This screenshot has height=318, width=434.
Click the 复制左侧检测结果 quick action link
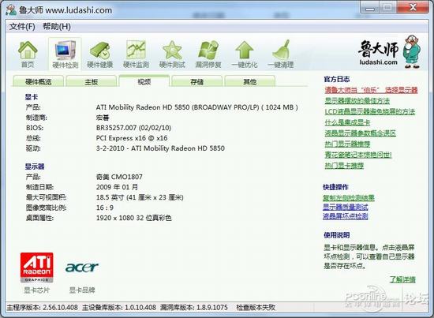click(349, 197)
